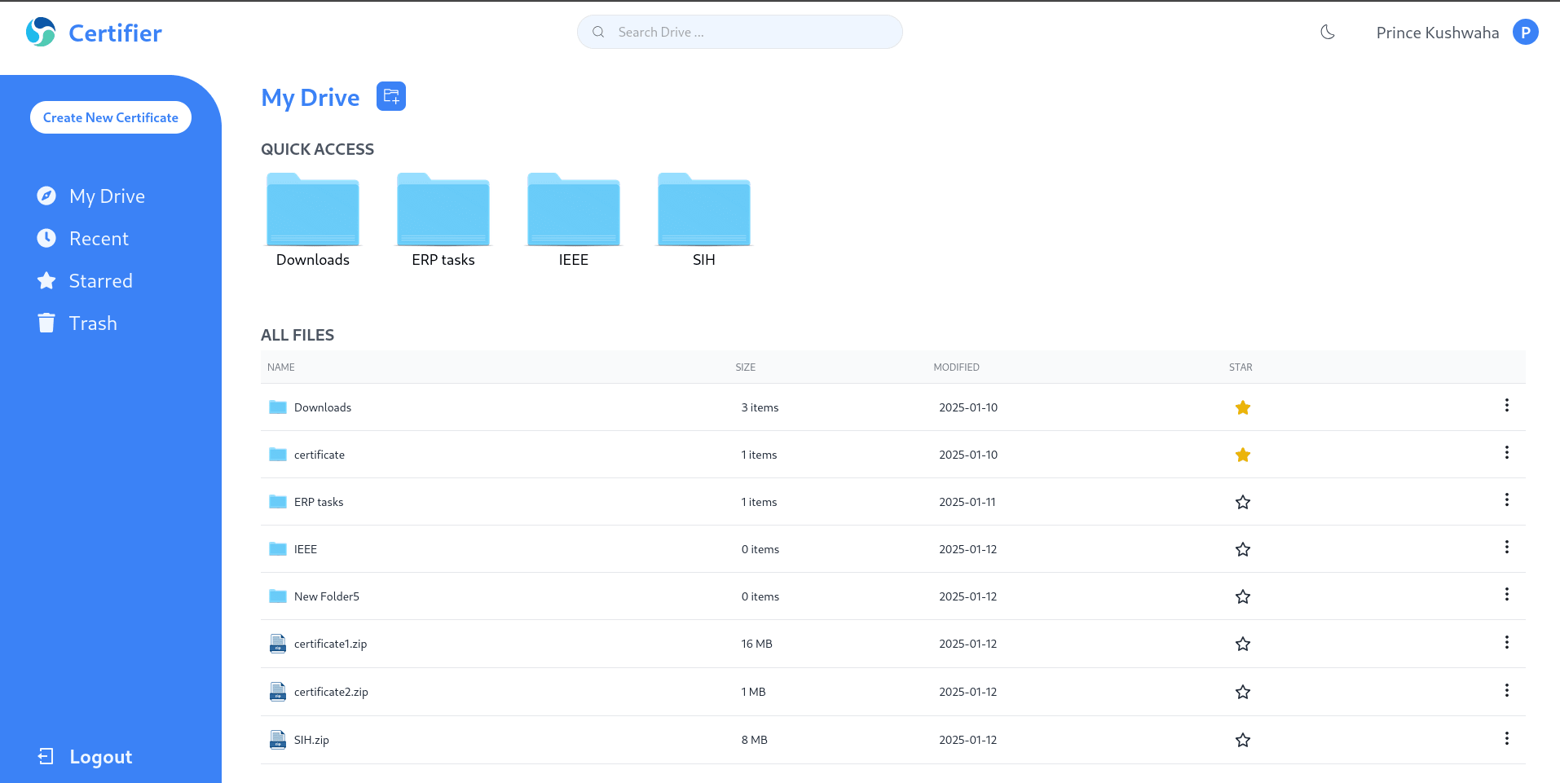Open the Downloads folder in Quick Access
Image resolution: width=1560 pixels, height=783 pixels.
313,210
